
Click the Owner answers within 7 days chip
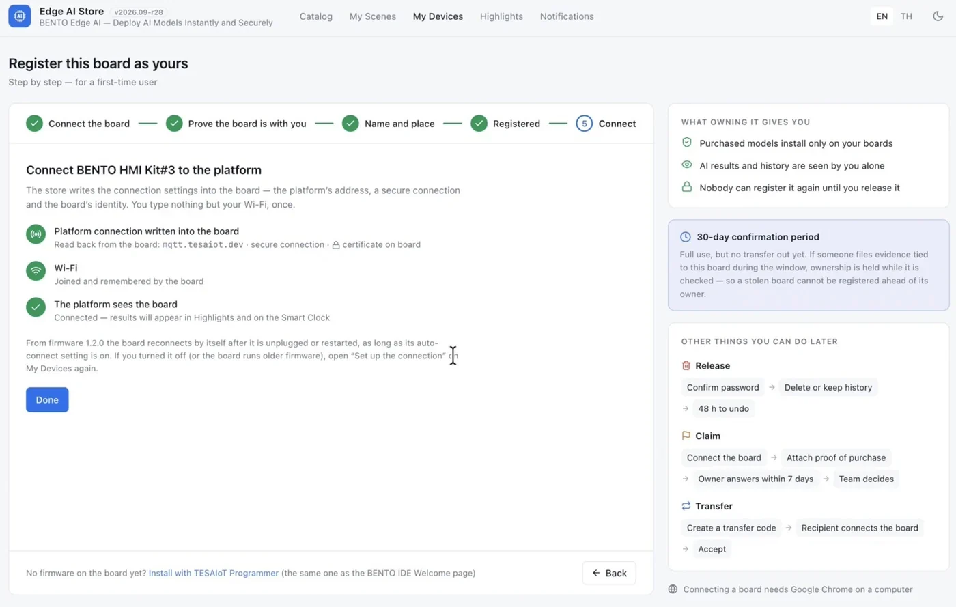click(x=756, y=479)
